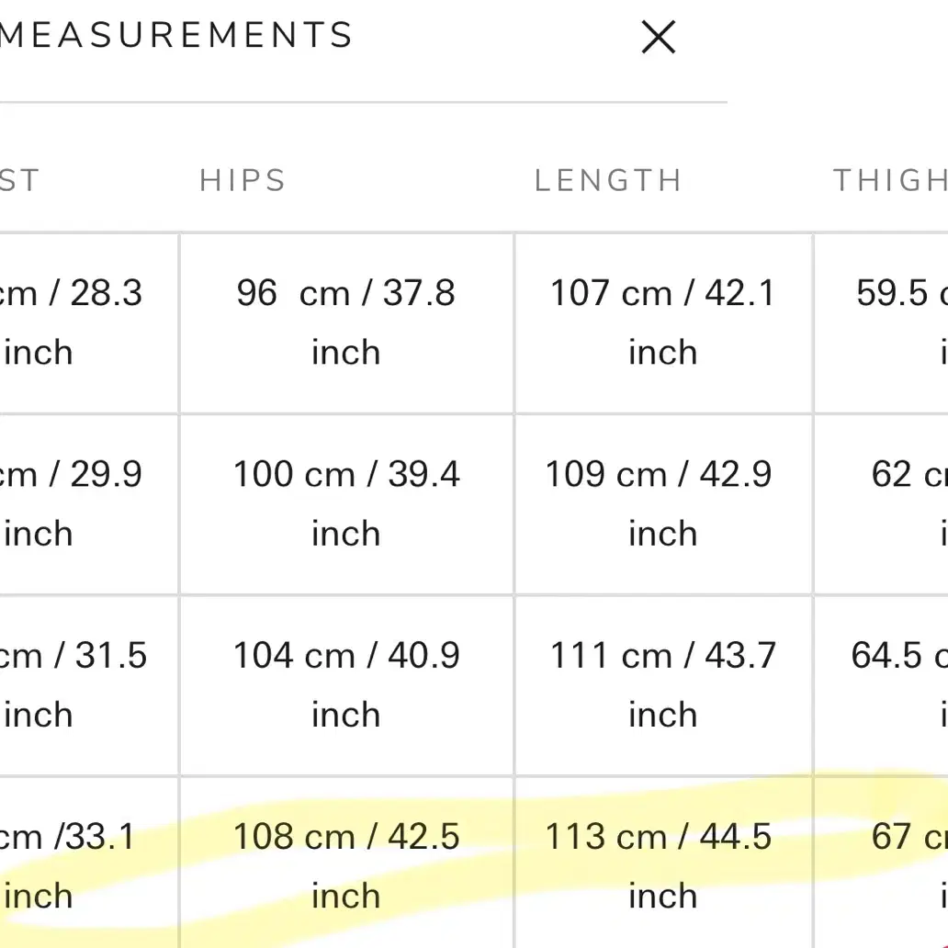
Task: Click the 59.5 cm thigh cell
Action: pyautogui.click(x=882, y=323)
